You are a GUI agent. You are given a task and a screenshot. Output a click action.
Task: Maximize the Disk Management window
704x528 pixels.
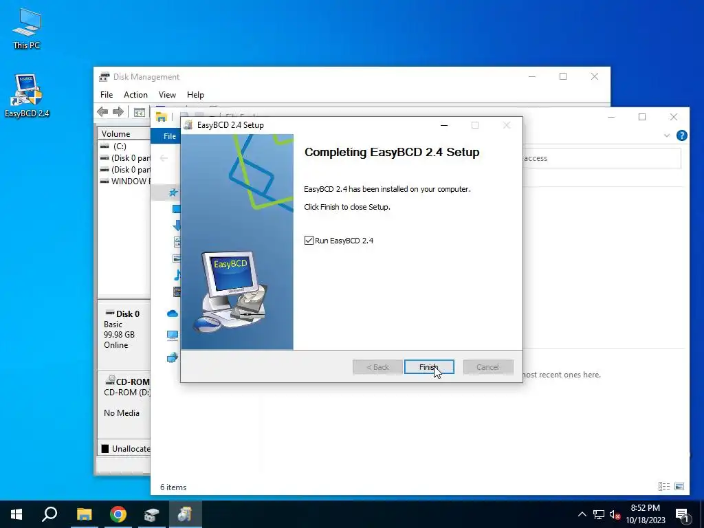pos(563,77)
